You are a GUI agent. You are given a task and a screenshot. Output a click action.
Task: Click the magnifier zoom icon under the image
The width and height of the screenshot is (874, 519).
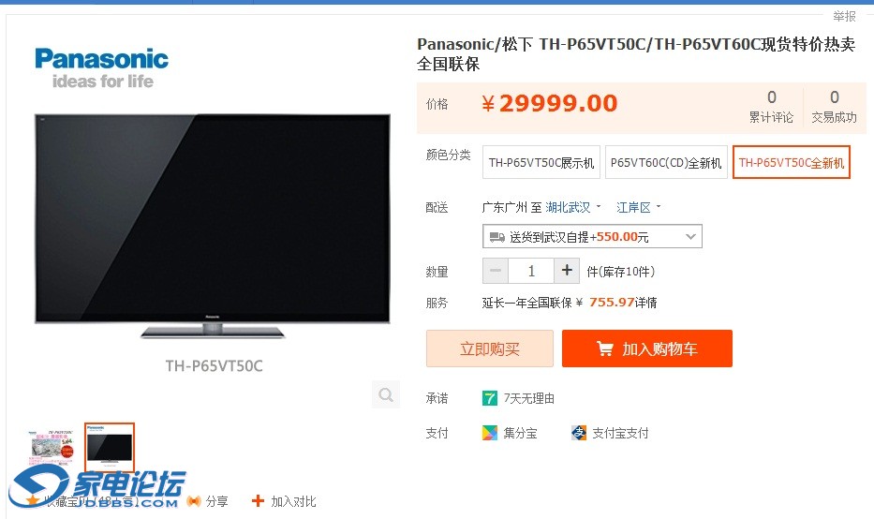pyautogui.click(x=386, y=394)
